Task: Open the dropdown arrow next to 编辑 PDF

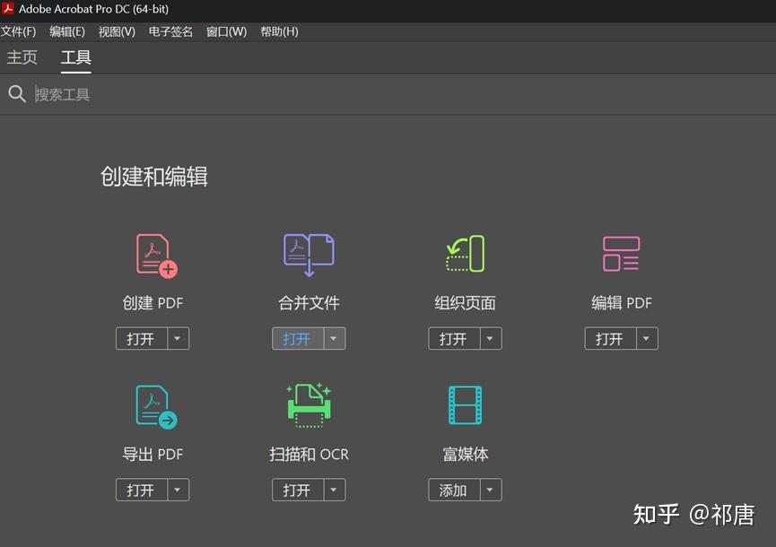Action: point(645,338)
